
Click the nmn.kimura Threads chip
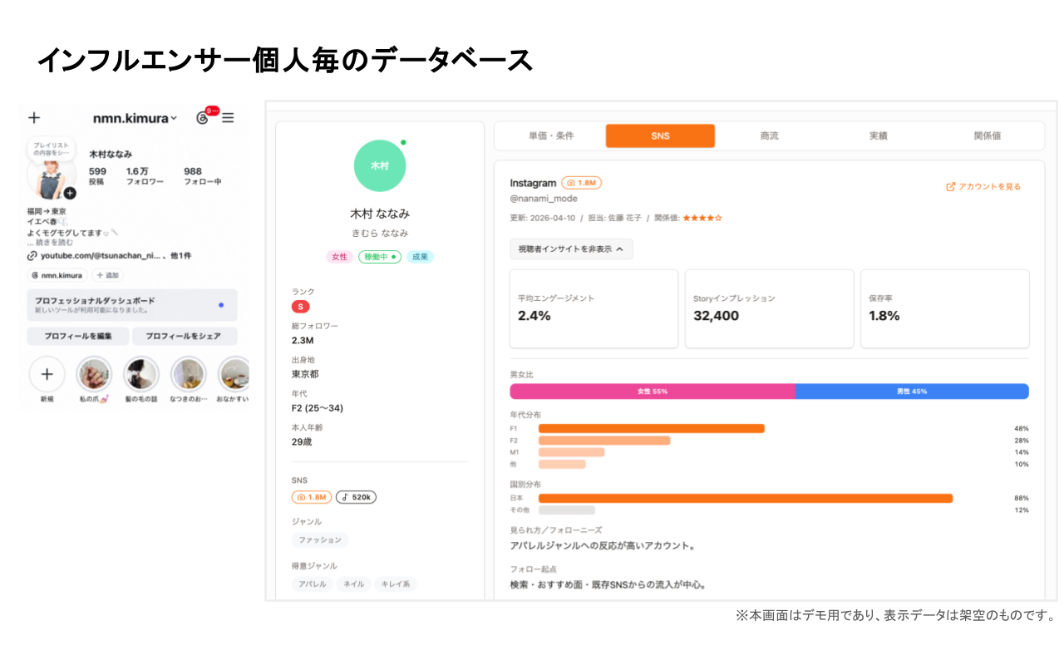pyautogui.click(x=57, y=275)
